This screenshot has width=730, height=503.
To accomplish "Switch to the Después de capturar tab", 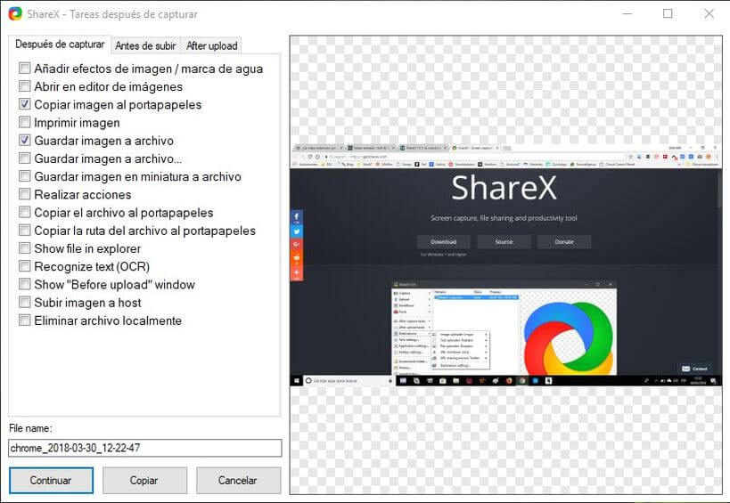I will pos(60,45).
